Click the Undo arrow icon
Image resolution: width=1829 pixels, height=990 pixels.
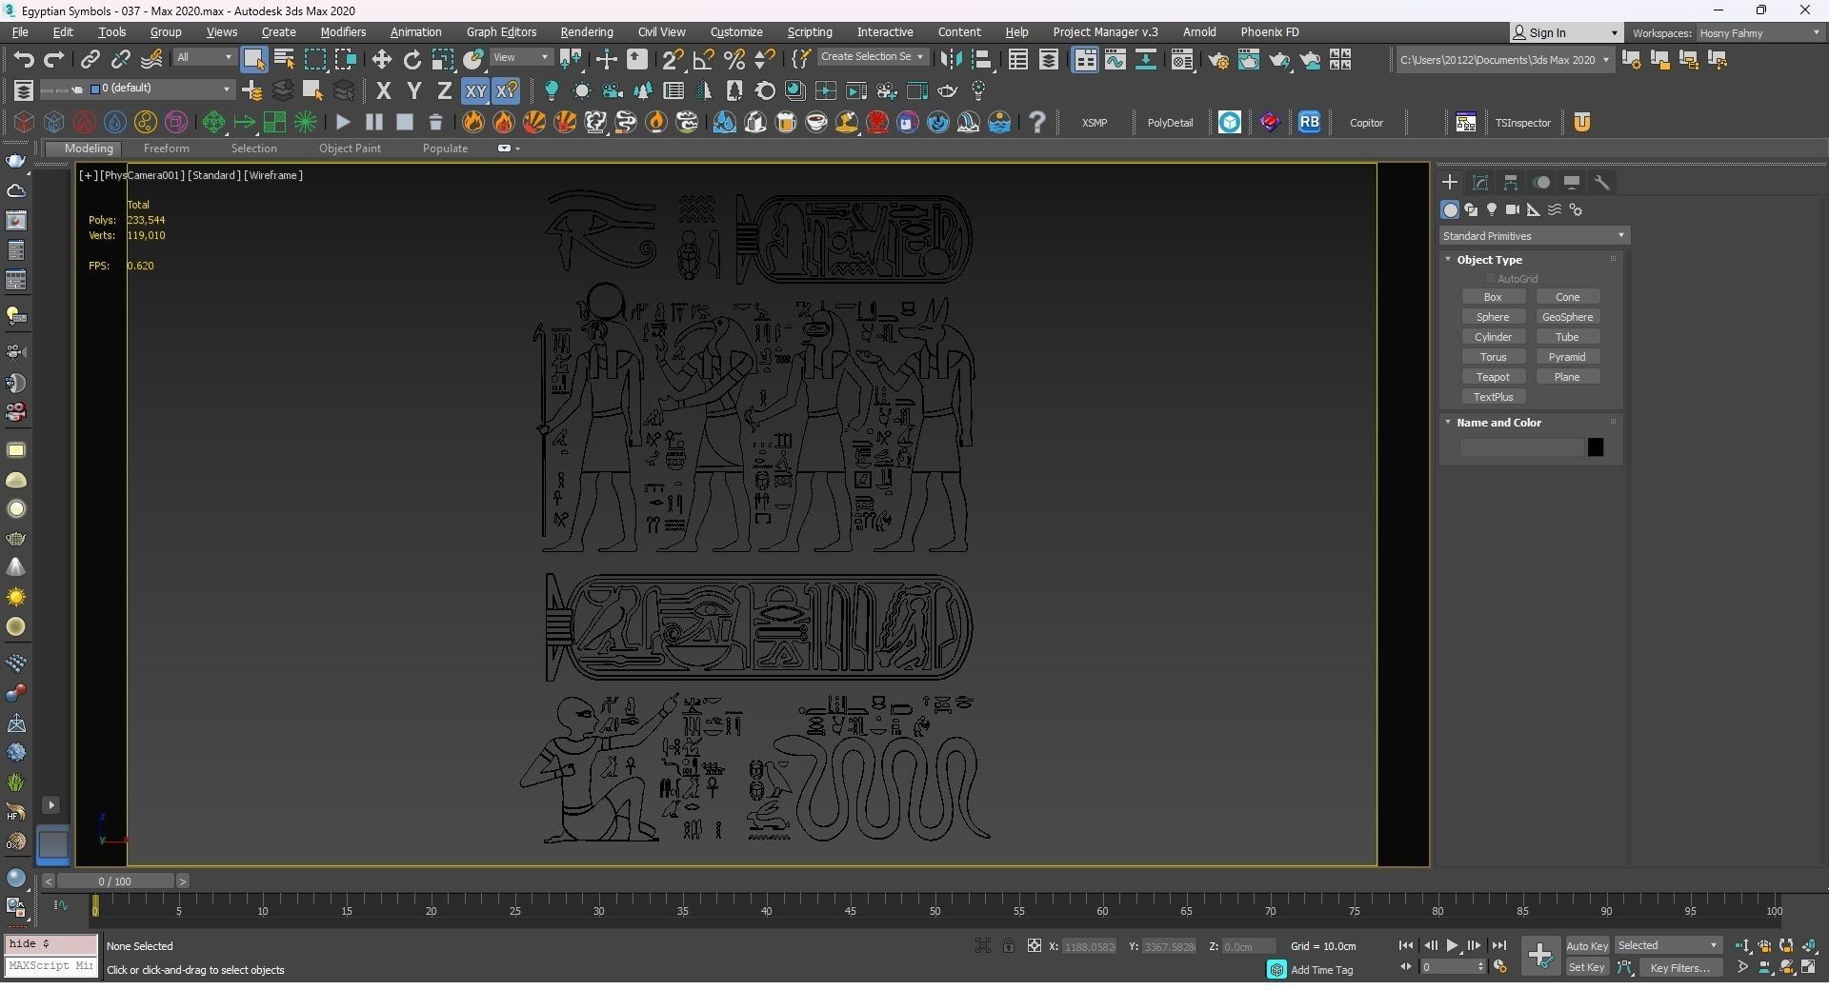24,60
